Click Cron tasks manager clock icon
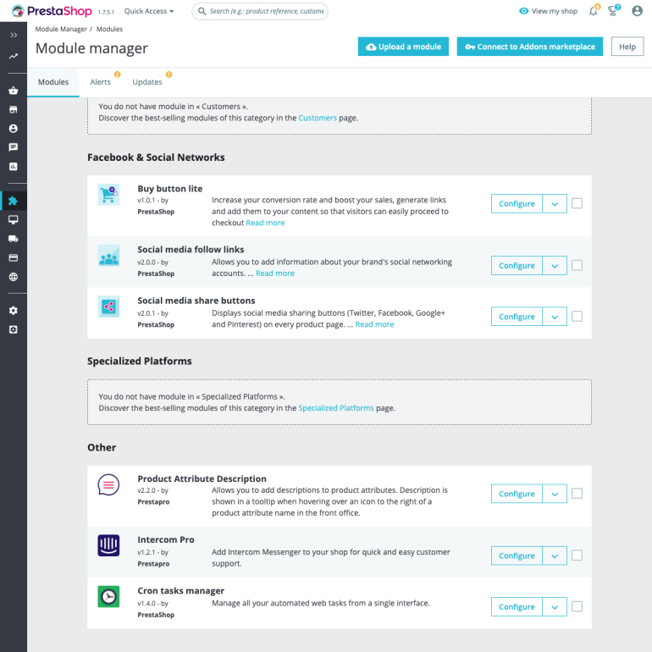Viewport: 652px width, 652px height. coord(108,597)
